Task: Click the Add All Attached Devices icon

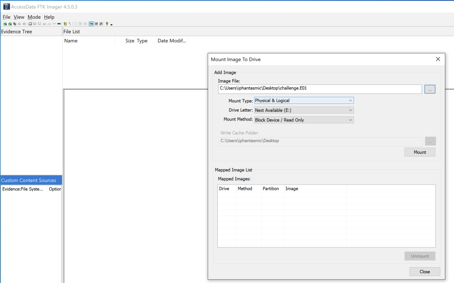Action: pos(10,24)
